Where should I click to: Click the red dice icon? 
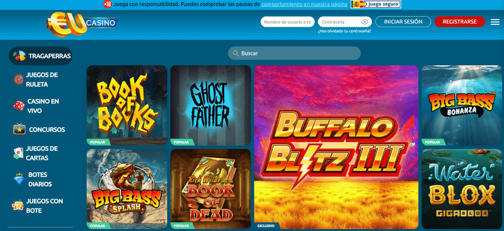click(x=19, y=105)
